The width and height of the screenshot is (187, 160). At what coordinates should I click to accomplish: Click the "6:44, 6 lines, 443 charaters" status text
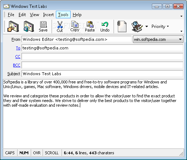tap(89, 153)
